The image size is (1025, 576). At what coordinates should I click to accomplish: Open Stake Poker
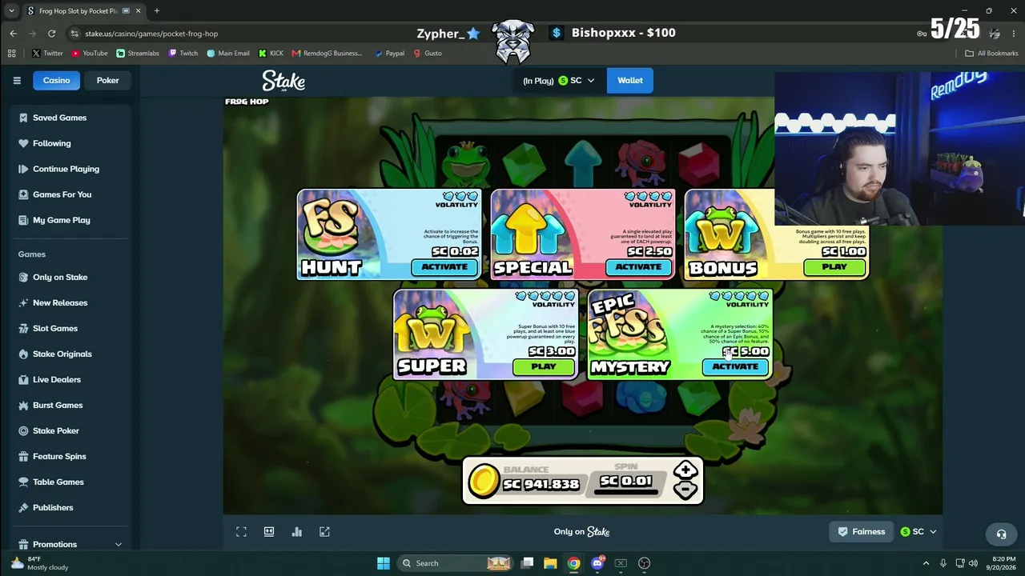[x=70, y=430]
